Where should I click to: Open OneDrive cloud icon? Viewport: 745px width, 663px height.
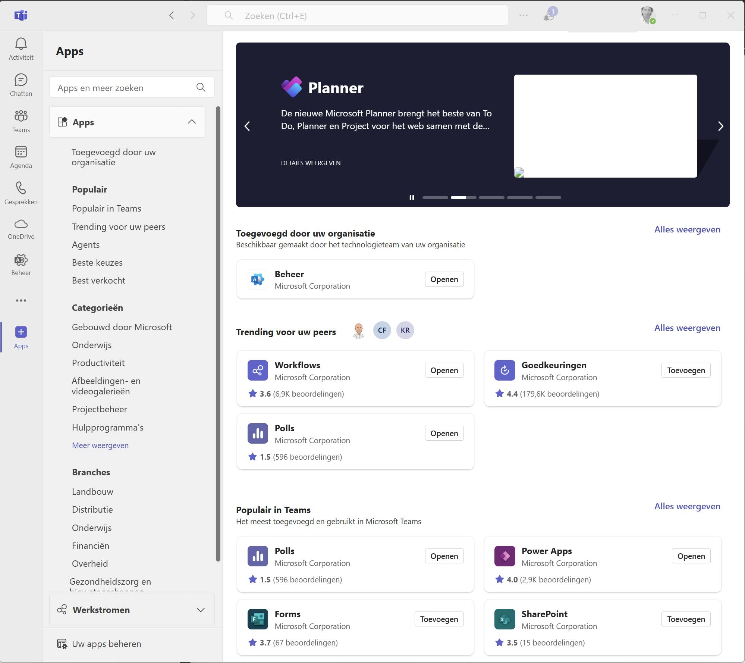click(x=21, y=229)
